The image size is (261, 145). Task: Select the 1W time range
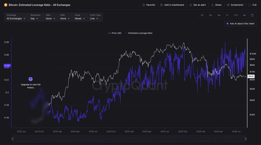[x=210, y=15]
